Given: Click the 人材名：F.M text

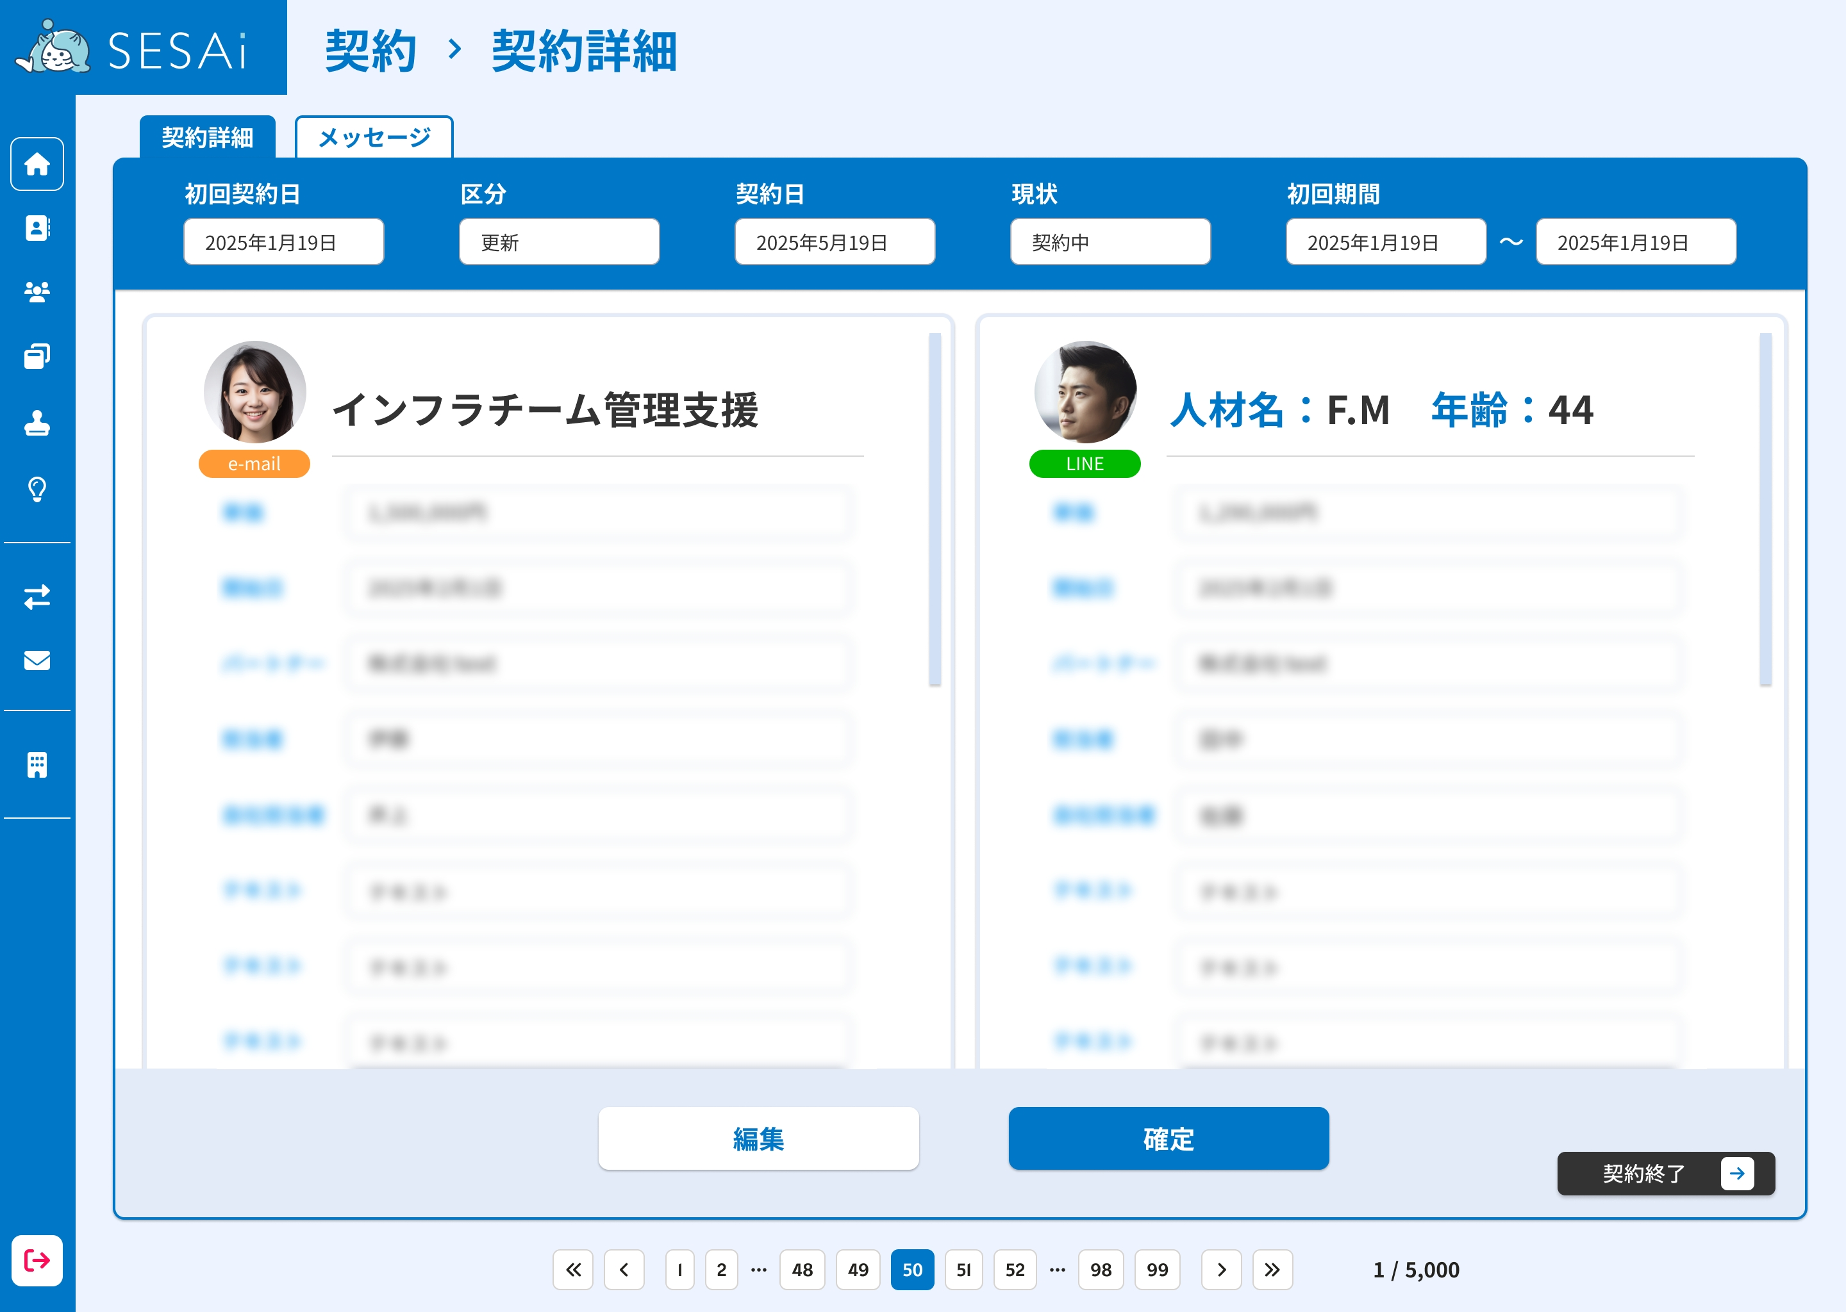Looking at the screenshot, I should click(1280, 409).
